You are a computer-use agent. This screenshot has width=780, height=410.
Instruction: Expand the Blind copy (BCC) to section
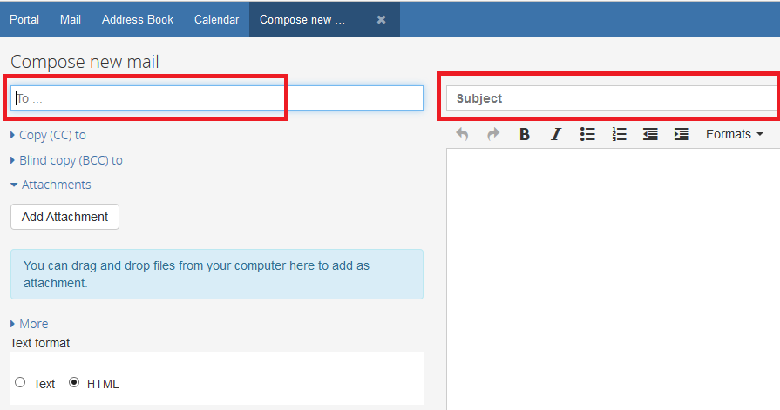70,160
